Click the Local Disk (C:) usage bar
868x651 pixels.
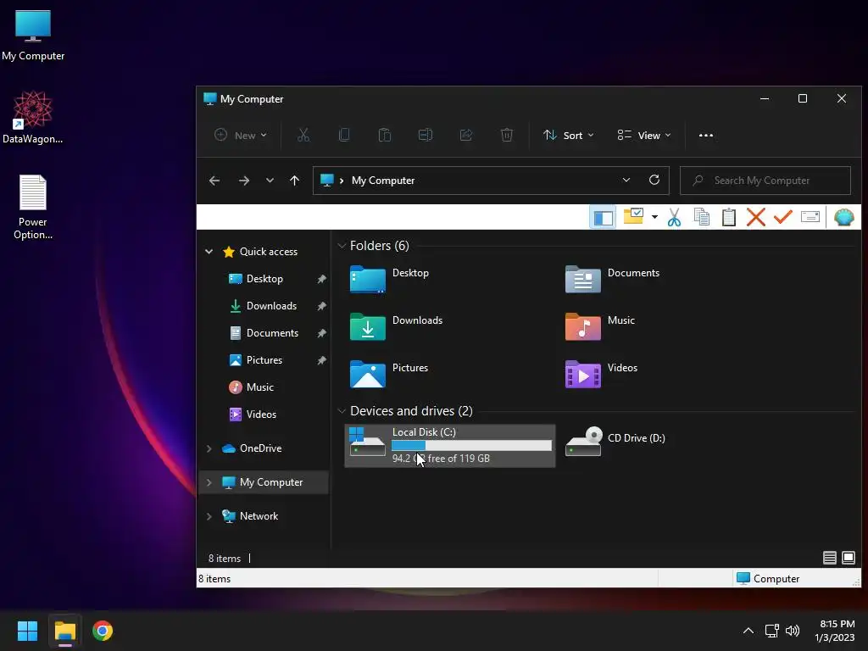tap(471, 446)
